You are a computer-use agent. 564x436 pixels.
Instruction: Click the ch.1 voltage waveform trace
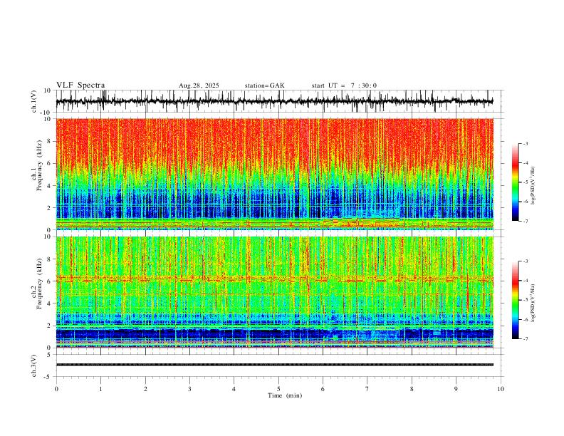(x=274, y=101)
